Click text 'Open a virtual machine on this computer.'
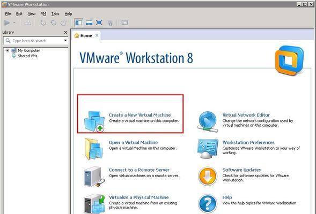Image resolution: width=316 pixels, height=214 pixels. click(x=143, y=148)
